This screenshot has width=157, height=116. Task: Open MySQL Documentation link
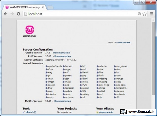click(63, 101)
